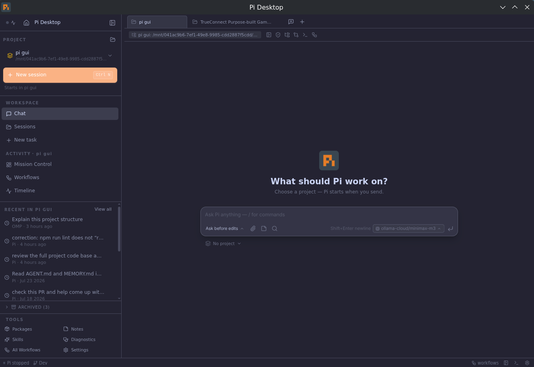Click git pull request icon in toolbar
The image size is (534, 367).
click(296, 35)
